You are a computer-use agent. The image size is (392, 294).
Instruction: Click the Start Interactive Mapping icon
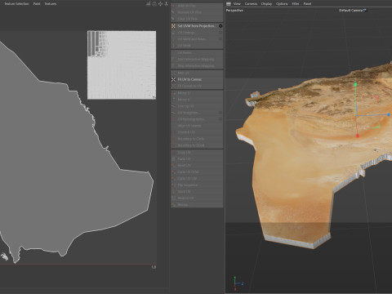point(173,59)
